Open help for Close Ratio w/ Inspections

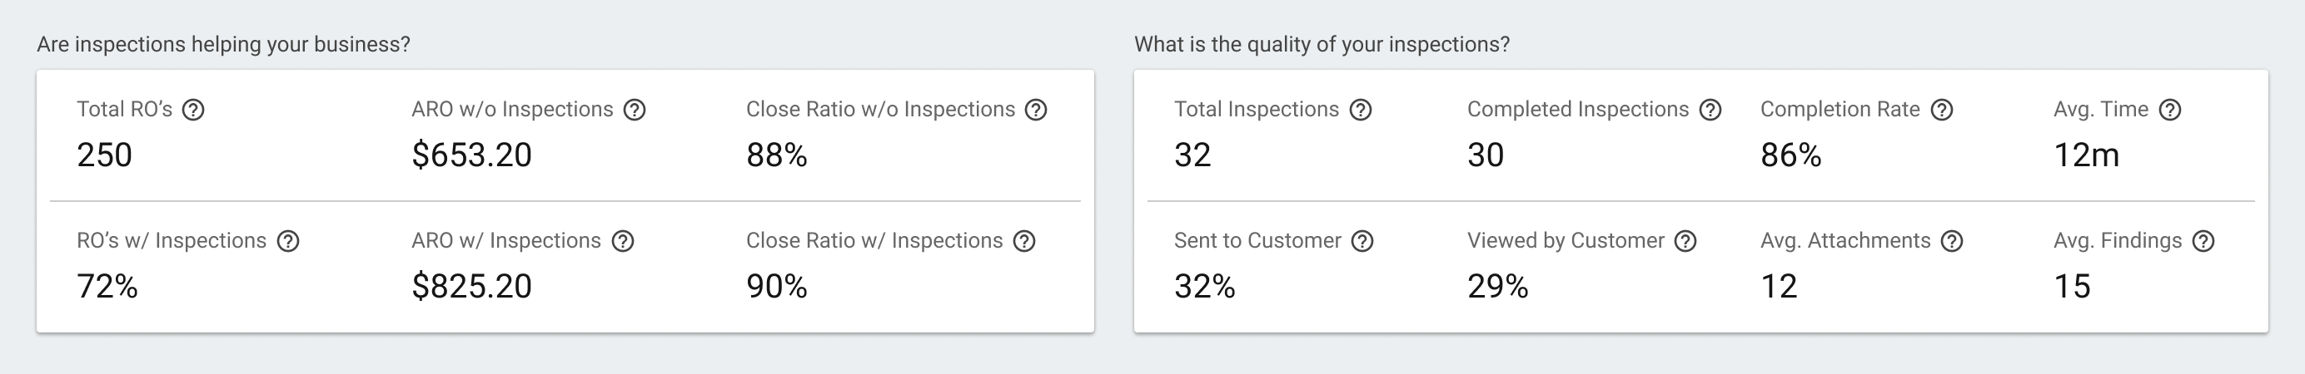tap(1024, 241)
